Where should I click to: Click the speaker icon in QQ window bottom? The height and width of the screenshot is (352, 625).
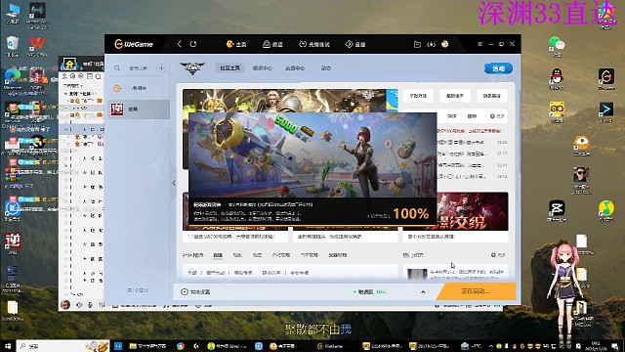coord(79,305)
